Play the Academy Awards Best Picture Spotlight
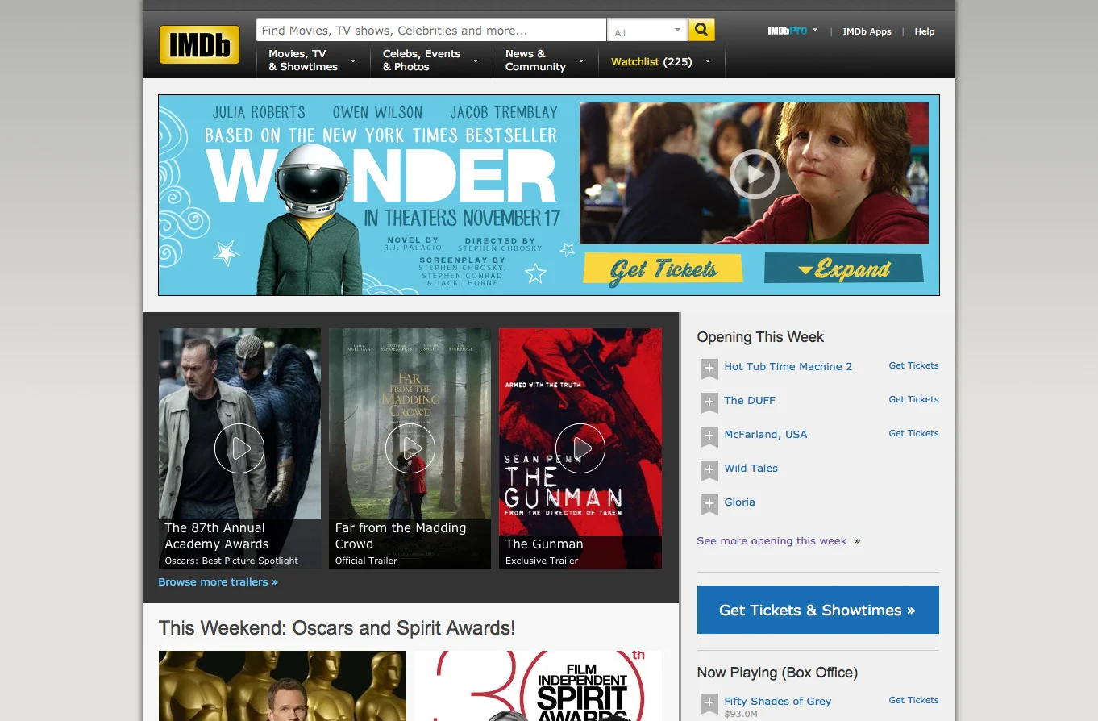This screenshot has height=721, width=1098. pyautogui.click(x=239, y=448)
